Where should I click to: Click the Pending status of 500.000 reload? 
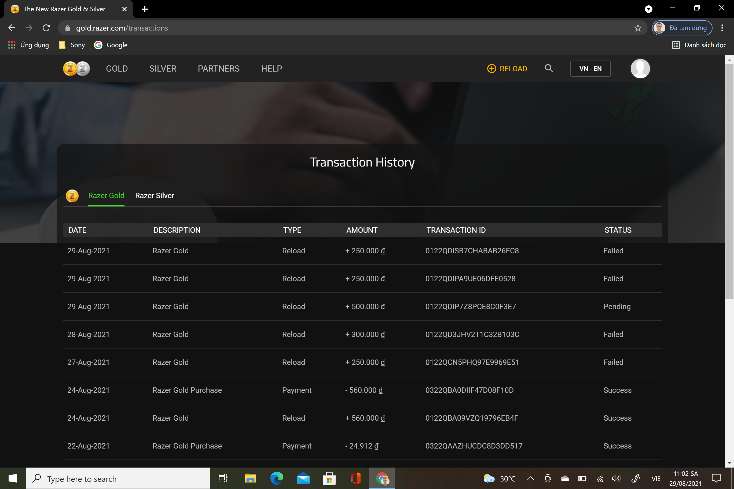point(617,306)
